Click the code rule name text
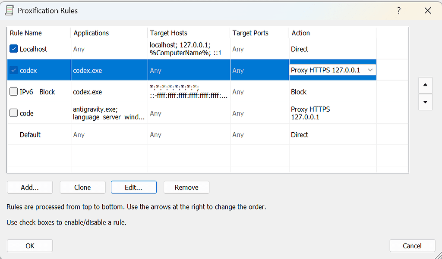The height and width of the screenshot is (259, 442). (26, 113)
